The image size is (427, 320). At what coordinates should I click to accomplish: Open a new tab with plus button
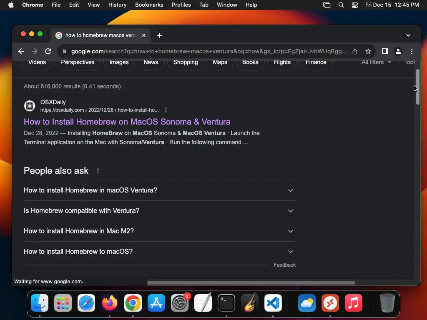(x=160, y=35)
